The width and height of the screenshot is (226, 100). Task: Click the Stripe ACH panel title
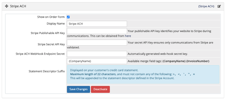tap(18, 6)
